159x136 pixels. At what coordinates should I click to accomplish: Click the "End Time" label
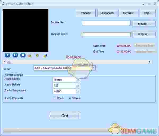point(99,52)
